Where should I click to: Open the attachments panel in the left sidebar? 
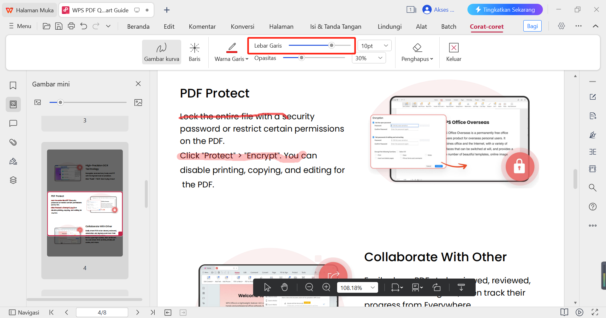pos(13,142)
